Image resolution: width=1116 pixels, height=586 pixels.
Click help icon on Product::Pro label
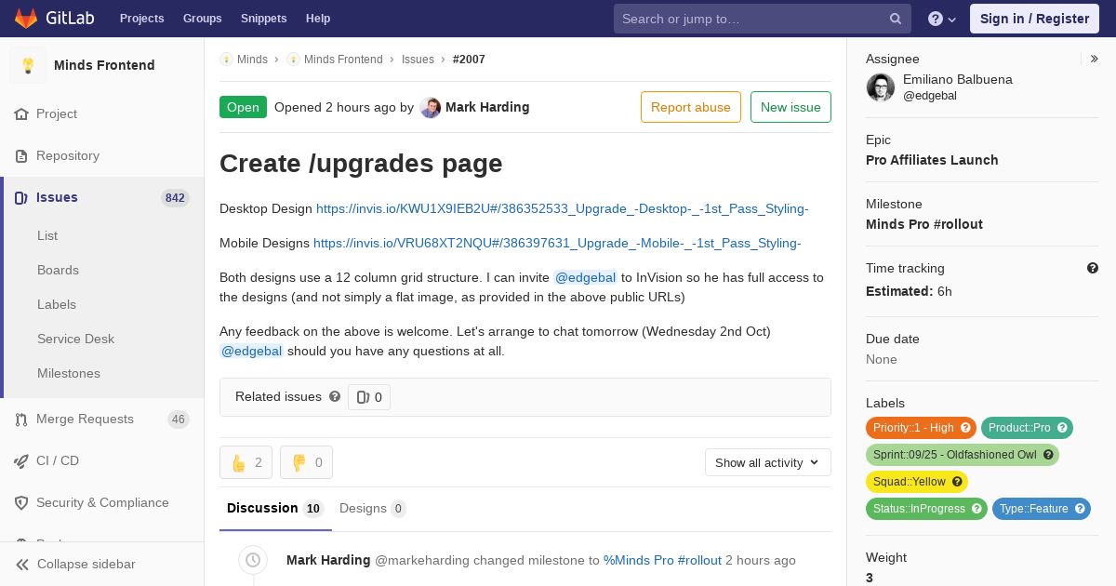(1062, 428)
